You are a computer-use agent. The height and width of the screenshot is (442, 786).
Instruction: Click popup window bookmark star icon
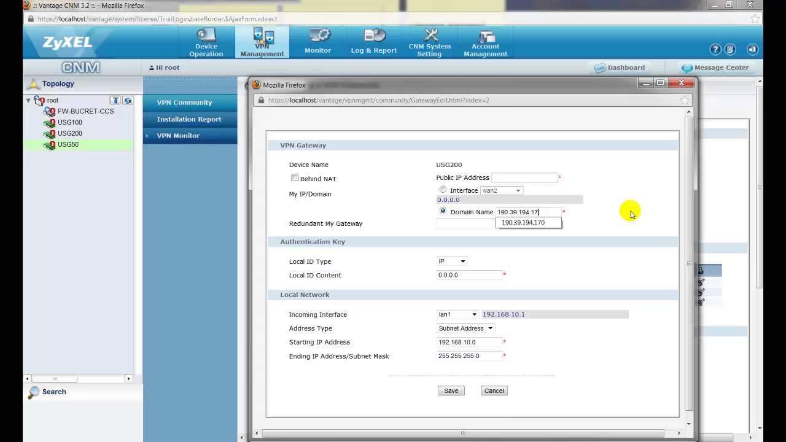pos(685,100)
